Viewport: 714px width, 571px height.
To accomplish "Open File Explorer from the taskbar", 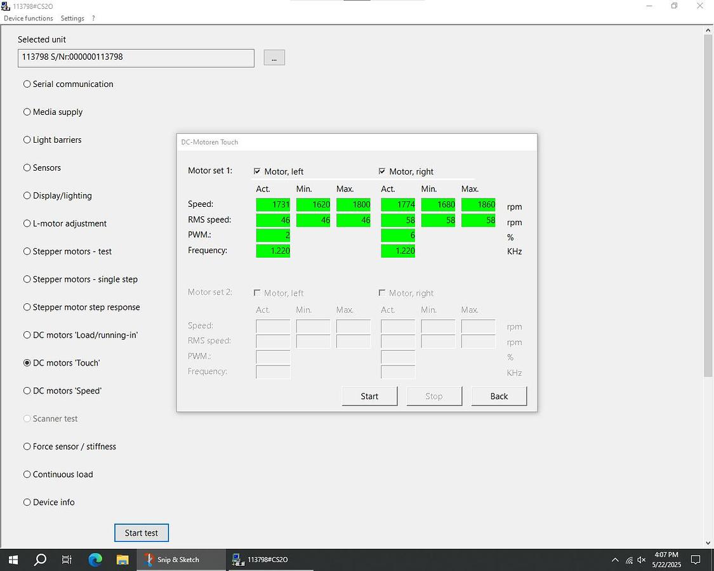I will [122, 560].
